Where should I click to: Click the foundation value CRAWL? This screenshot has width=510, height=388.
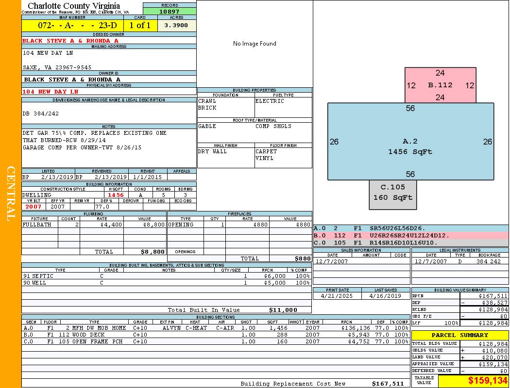pos(207,101)
